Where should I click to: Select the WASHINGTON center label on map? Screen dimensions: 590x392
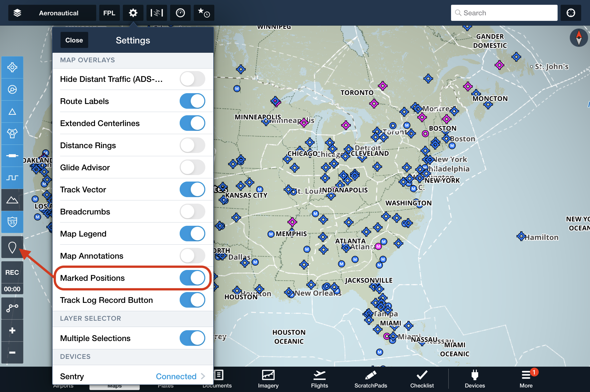[408, 203]
